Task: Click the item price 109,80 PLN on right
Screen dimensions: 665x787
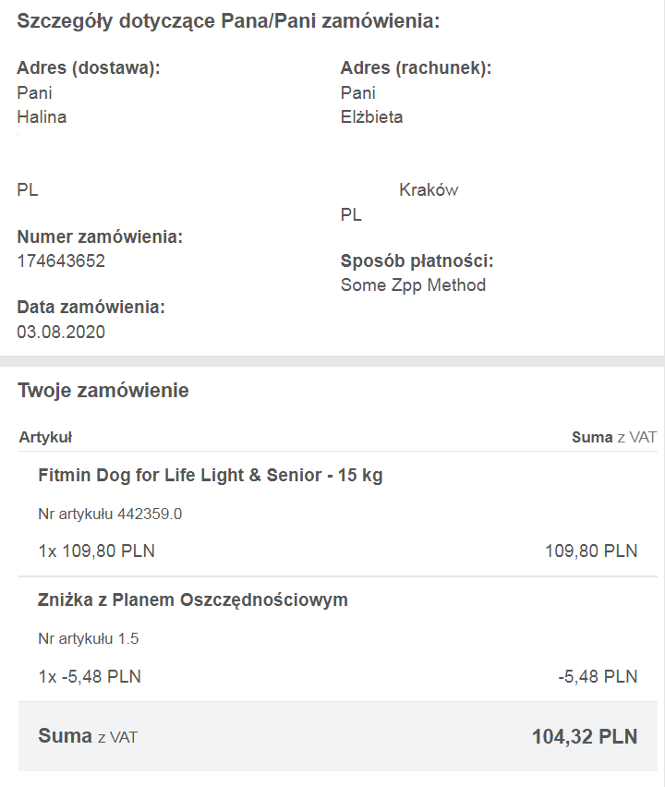Action: [591, 551]
